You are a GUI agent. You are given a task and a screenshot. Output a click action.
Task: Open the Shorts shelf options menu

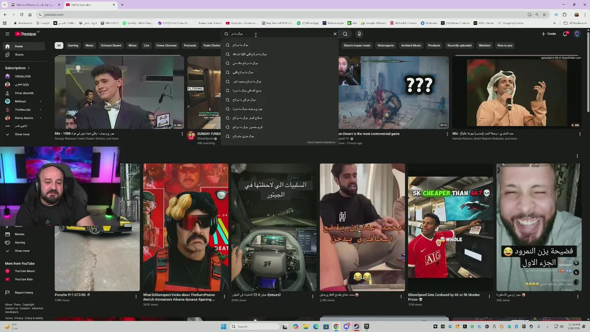577,156
